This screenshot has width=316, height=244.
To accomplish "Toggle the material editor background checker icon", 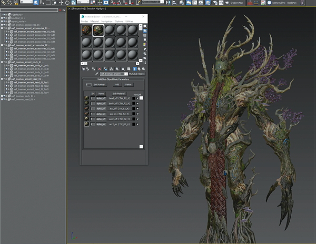I will click(145, 35).
